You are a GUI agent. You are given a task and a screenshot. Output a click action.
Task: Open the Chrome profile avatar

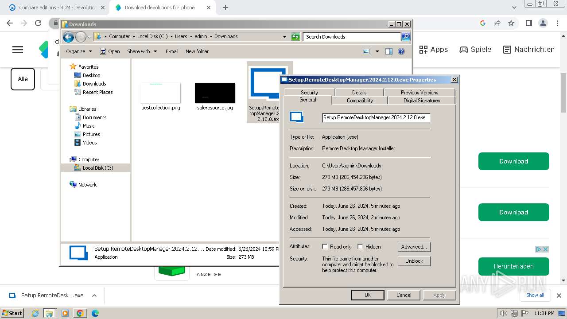[x=543, y=23]
